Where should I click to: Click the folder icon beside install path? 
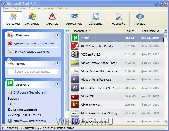(10, 92)
